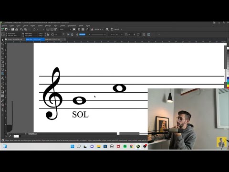
Task: Select the highlighted Polygon tool
Action: click(2, 74)
